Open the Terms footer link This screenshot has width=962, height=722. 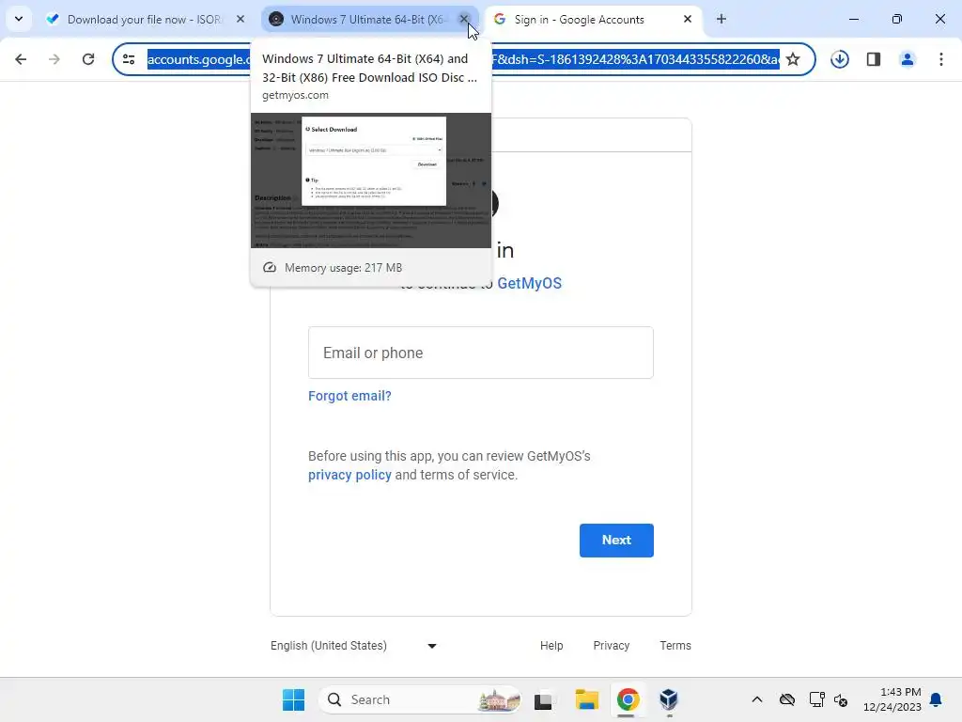point(675,645)
